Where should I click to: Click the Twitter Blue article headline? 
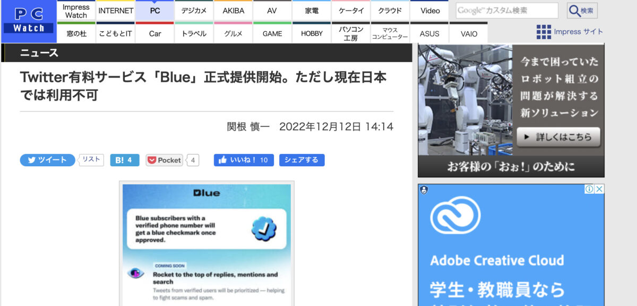click(203, 86)
